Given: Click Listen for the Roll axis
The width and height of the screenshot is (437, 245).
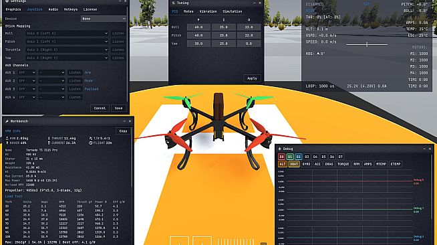Looking at the screenshot, I should pos(118,33).
